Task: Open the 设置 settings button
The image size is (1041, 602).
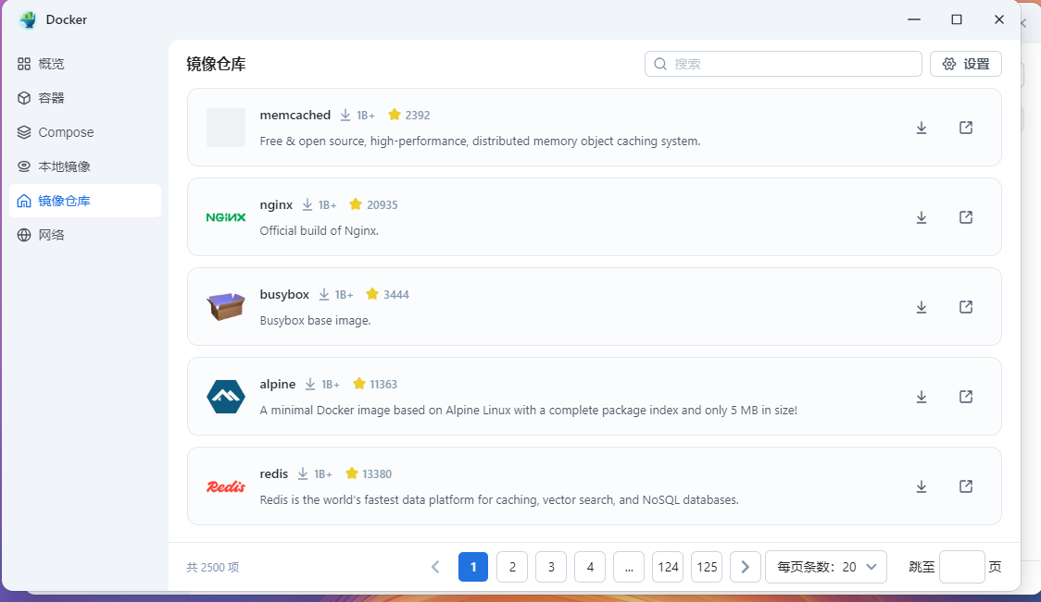Action: click(x=965, y=64)
